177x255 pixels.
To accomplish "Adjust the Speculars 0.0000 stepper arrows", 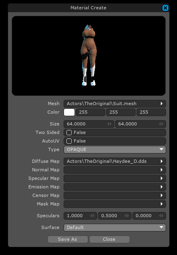I will [161, 216].
